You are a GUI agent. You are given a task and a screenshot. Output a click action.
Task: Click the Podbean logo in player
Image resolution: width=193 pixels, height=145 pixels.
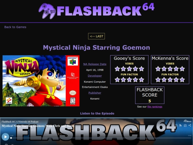tap(188, 121)
